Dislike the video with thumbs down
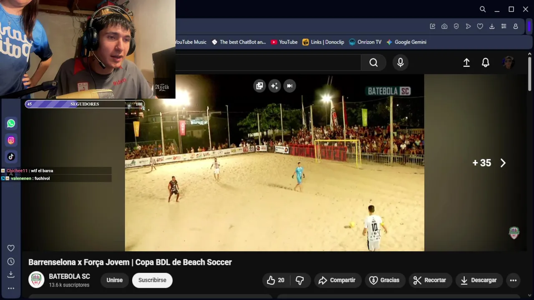The width and height of the screenshot is (534, 300). point(300,280)
